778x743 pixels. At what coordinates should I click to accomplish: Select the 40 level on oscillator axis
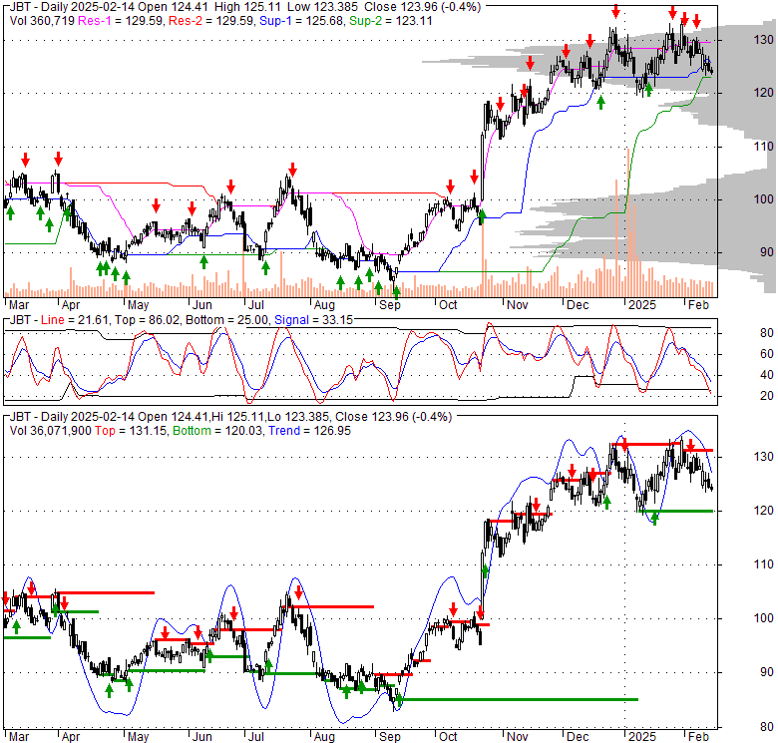tap(767, 375)
